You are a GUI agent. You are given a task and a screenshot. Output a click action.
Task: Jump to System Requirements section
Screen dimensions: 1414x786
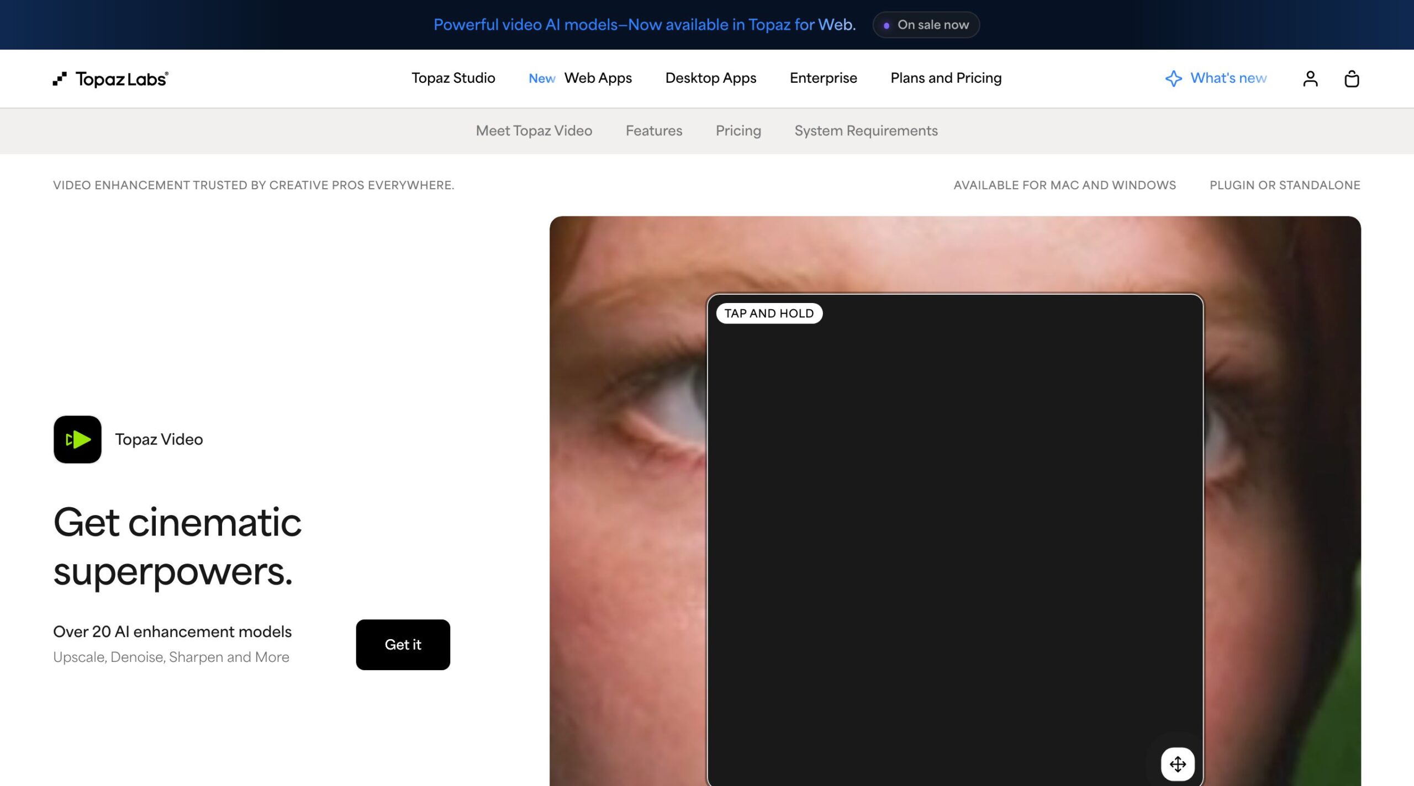tap(866, 131)
